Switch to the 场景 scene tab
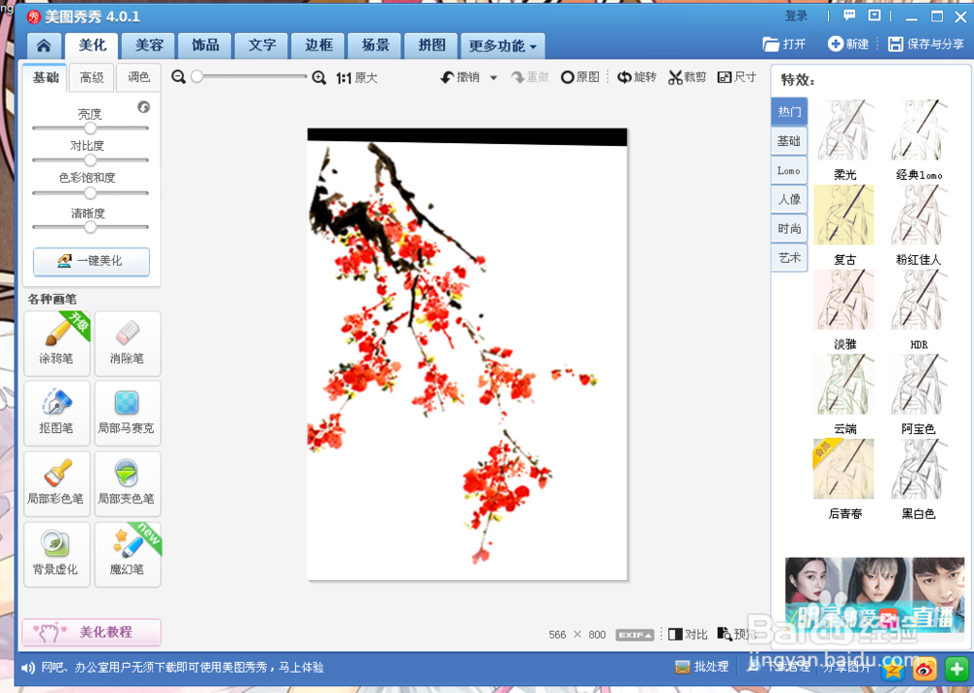Viewport: 974px width, 693px height. coord(375,46)
